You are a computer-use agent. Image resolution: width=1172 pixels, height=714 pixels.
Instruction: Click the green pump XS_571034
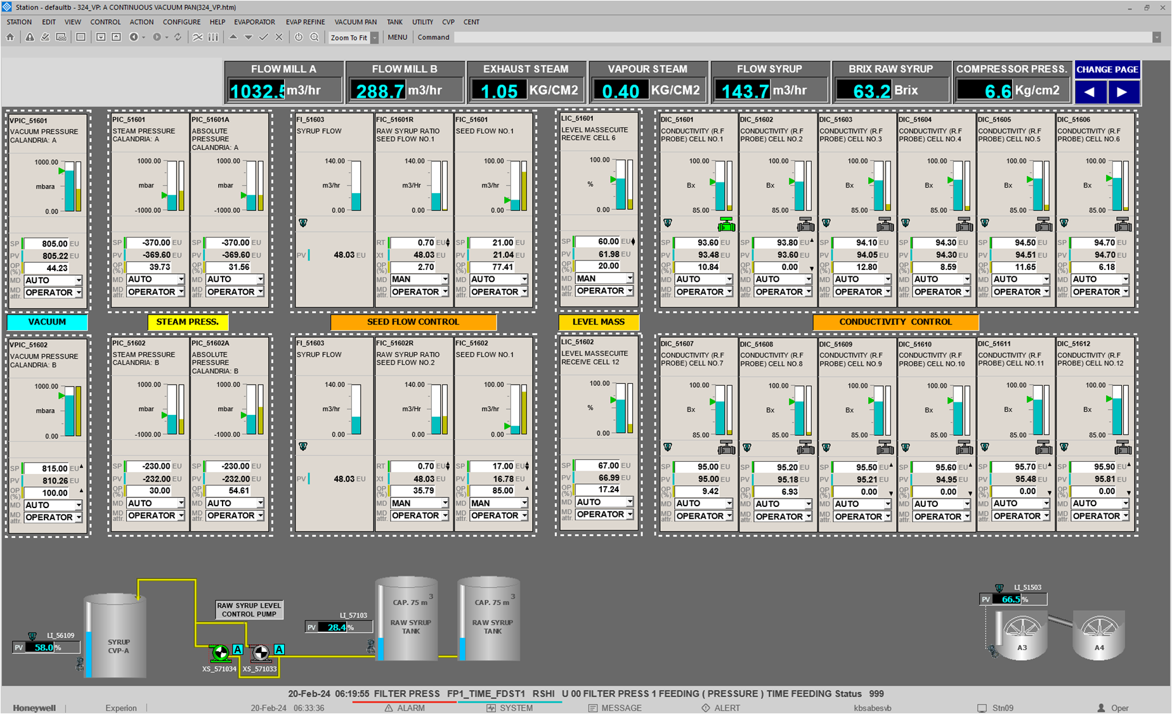[219, 653]
